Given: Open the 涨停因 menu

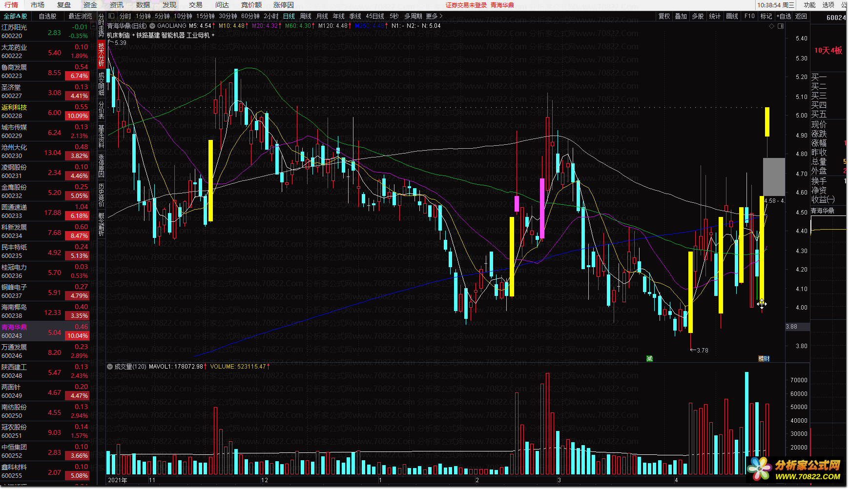Looking at the screenshot, I should [x=284, y=5].
